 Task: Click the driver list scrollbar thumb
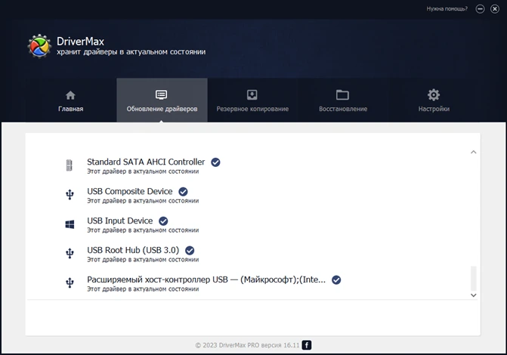[x=473, y=279]
